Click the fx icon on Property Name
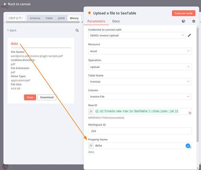This screenshot has width=201, height=170. (x=91, y=146)
